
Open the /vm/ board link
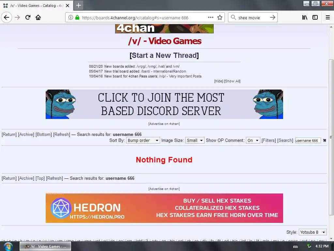point(176,66)
